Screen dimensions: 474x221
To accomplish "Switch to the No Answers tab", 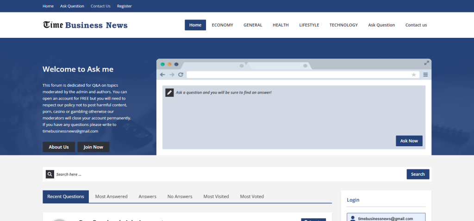I will pos(180,197).
